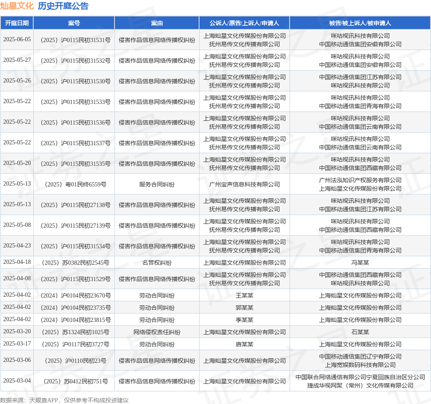This screenshot has height=404, width=431.
Task: Select the date 2025-05-20
Action: pyautogui.click(x=17, y=163)
